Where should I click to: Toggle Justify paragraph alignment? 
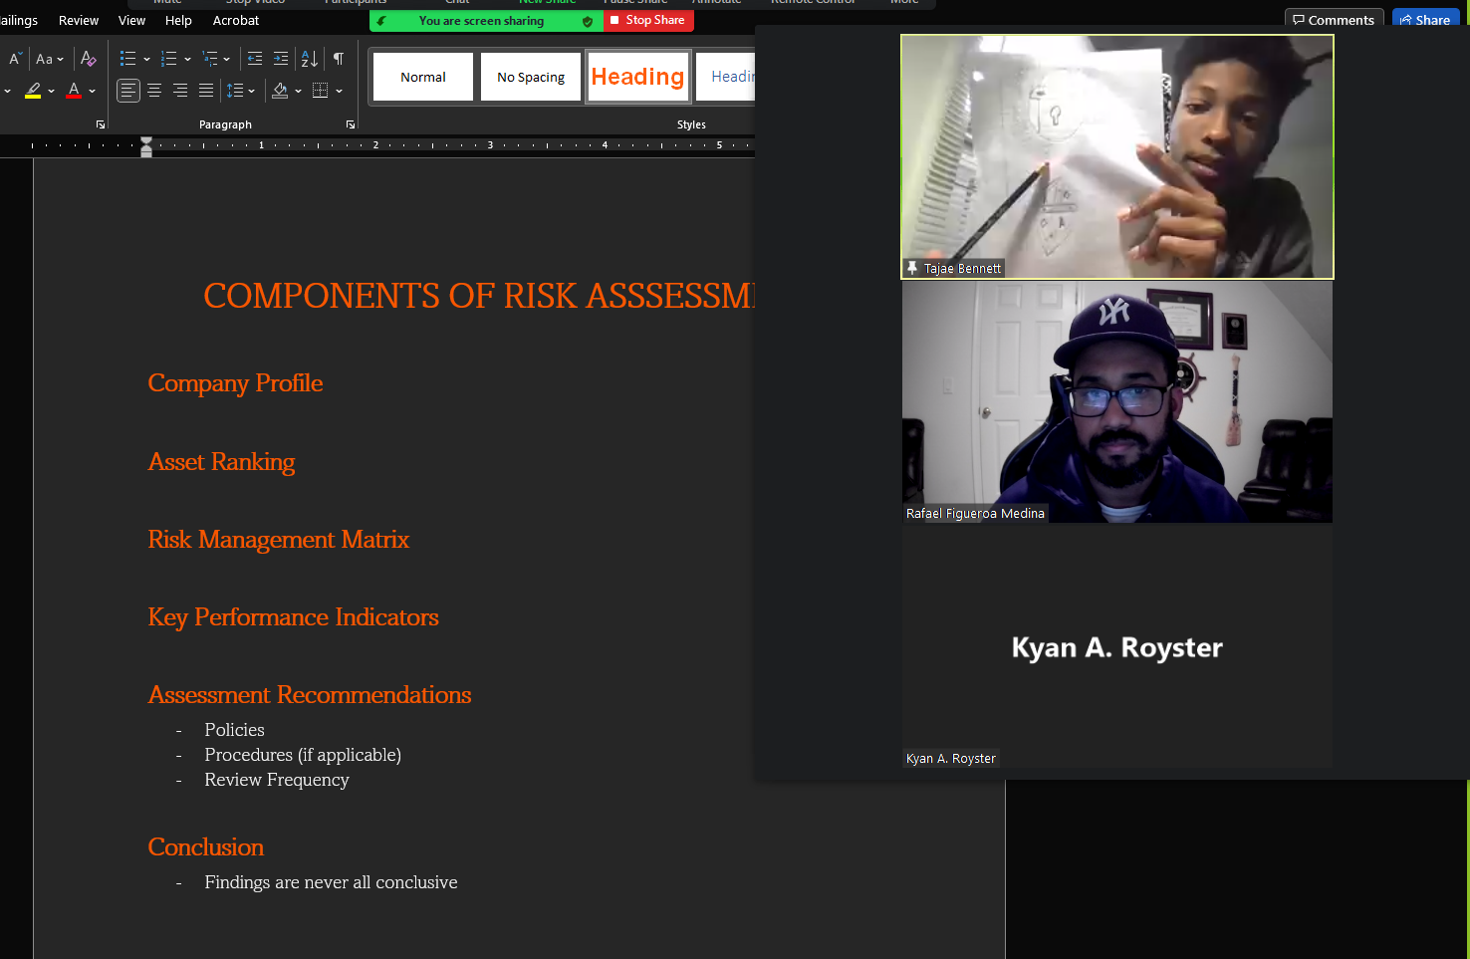point(206,91)
